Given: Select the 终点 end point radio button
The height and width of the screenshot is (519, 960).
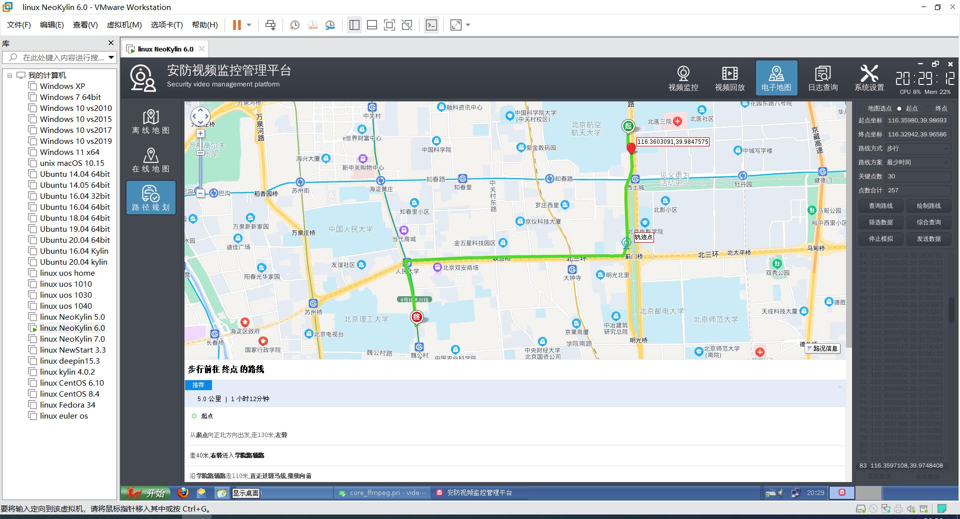Looking at the screenshot, I should [928, 108].
